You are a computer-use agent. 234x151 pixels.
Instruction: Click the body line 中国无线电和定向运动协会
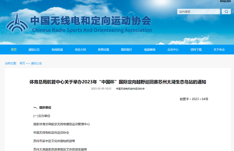click(x=51, y=133)
